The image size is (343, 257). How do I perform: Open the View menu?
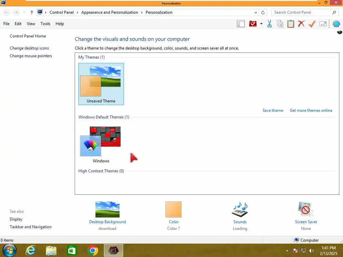[31, 24]
